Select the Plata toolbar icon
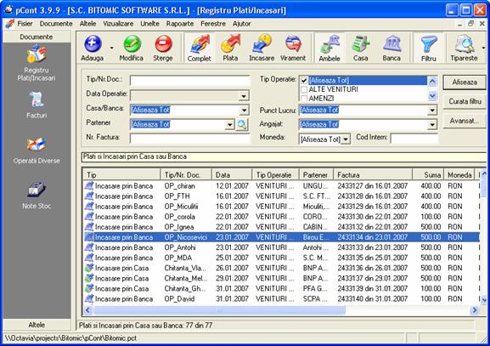Image resolution: width=490 pixels, height=346 pixels. (x=231, y=44)
